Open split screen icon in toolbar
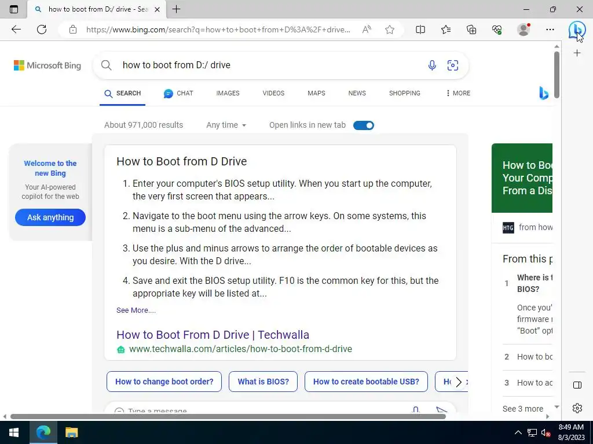 [x=420, y=29]
